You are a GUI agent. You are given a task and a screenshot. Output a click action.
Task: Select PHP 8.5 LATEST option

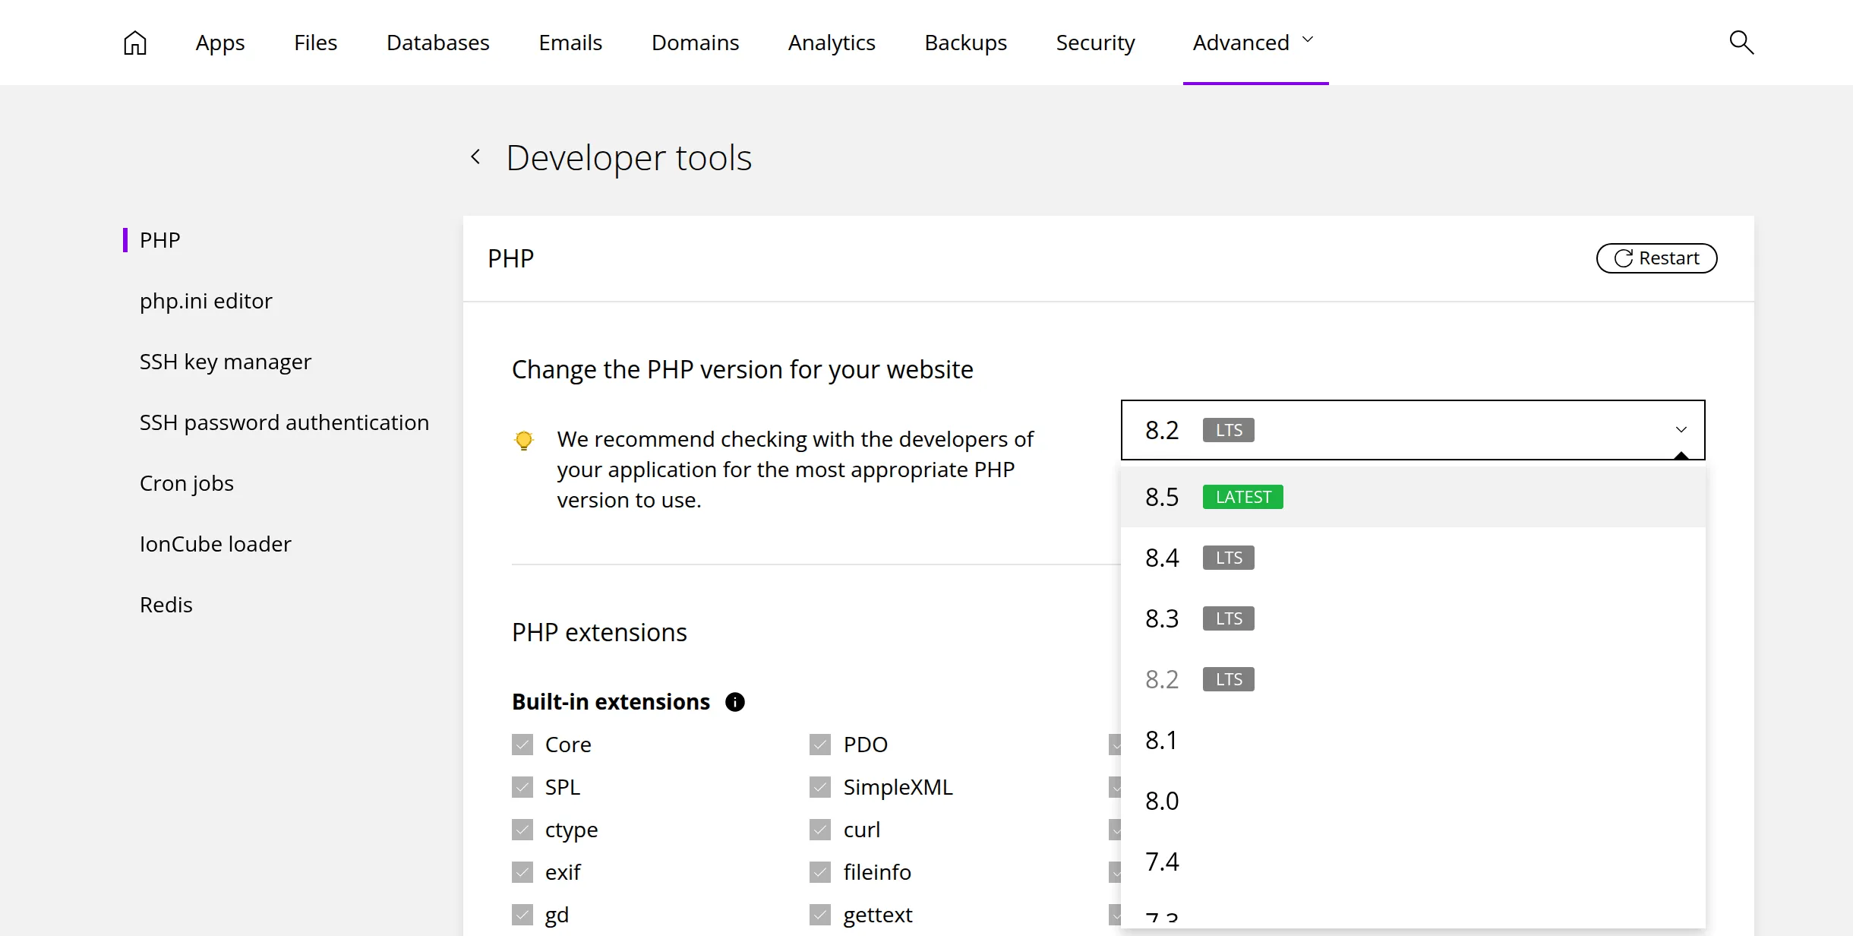[1413, 497]
